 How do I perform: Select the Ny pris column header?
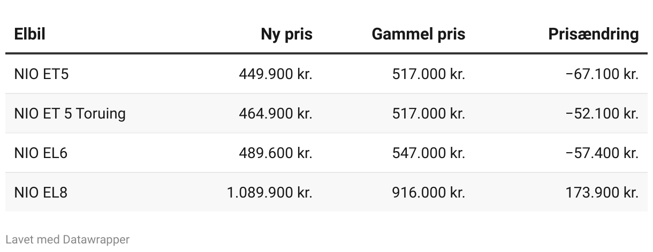click(x=286, y=34)
